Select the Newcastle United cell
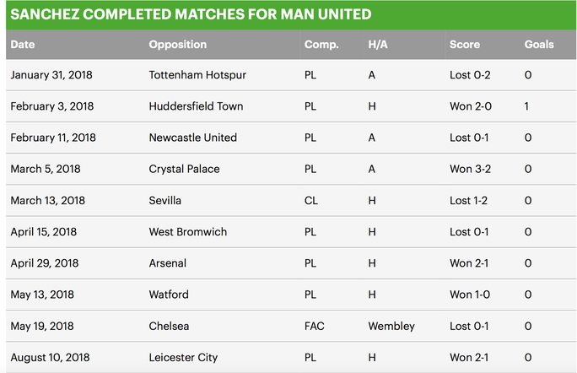The height and width of the screenshot is (373, 577). coord(193,138)
